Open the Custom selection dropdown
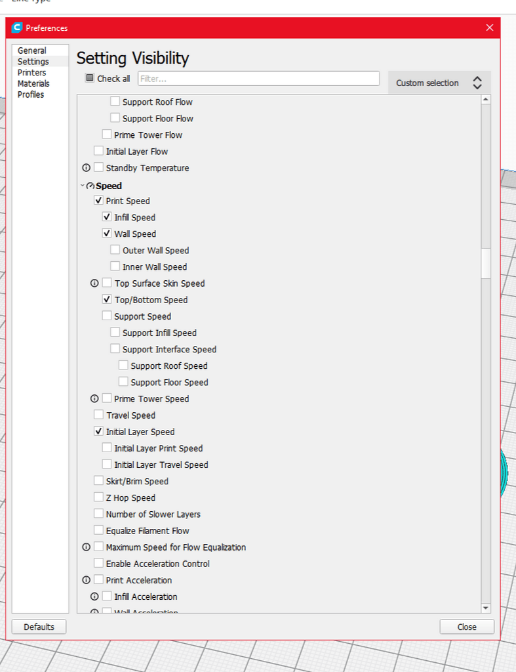The width and height of the screenshot is (516, 672). [x=439, y=83]
